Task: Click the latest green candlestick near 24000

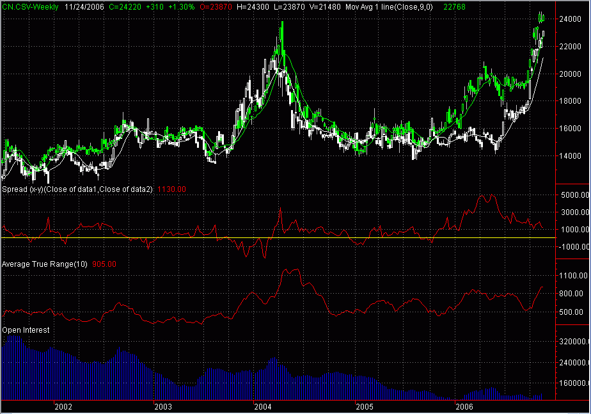Action: (x=543, y=17)
